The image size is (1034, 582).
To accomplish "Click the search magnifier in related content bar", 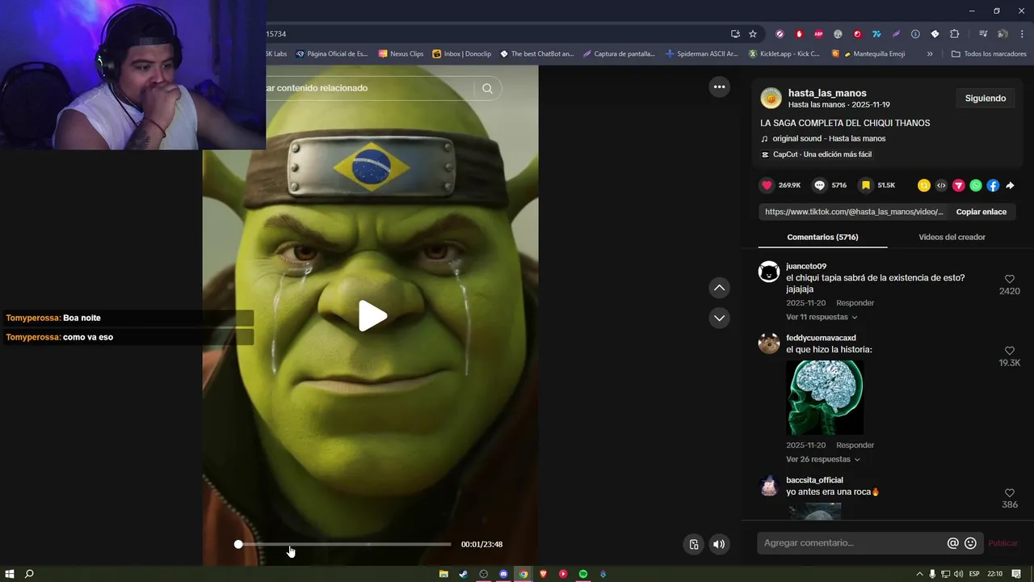I will coord(487,88).
